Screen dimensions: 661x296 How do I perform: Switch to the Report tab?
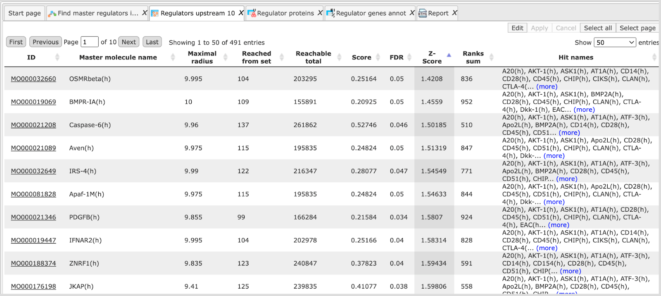pyautogui.click(x=438, y=13)
